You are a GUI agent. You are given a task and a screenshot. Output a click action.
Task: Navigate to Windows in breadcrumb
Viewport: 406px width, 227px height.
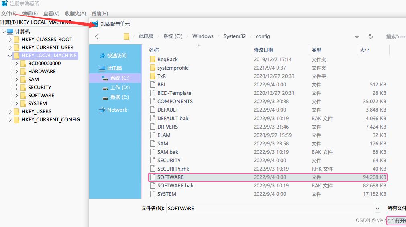203,36
